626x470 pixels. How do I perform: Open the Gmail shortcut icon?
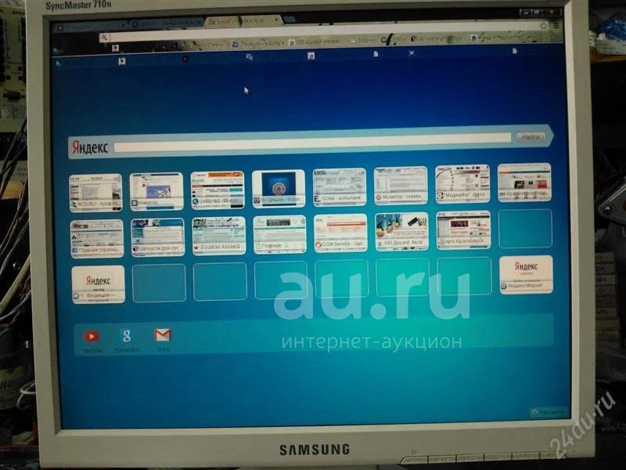(x=163, y=335)
